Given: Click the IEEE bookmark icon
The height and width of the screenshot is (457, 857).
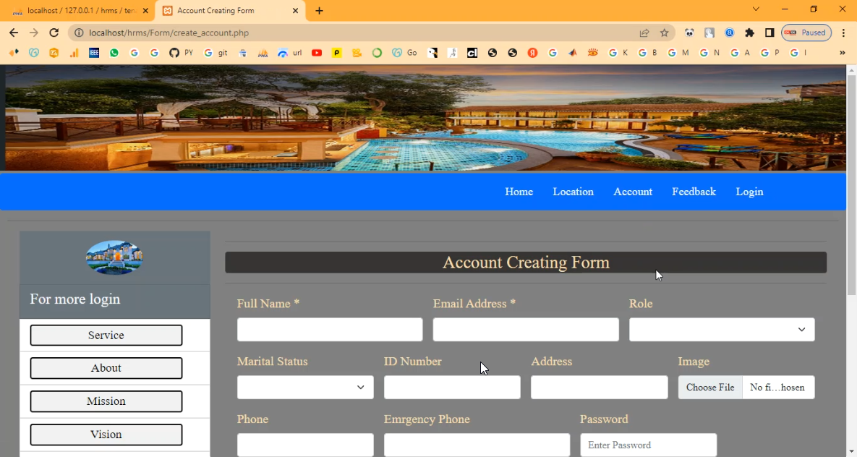Looking at the screenshot, I should (94, 53).
